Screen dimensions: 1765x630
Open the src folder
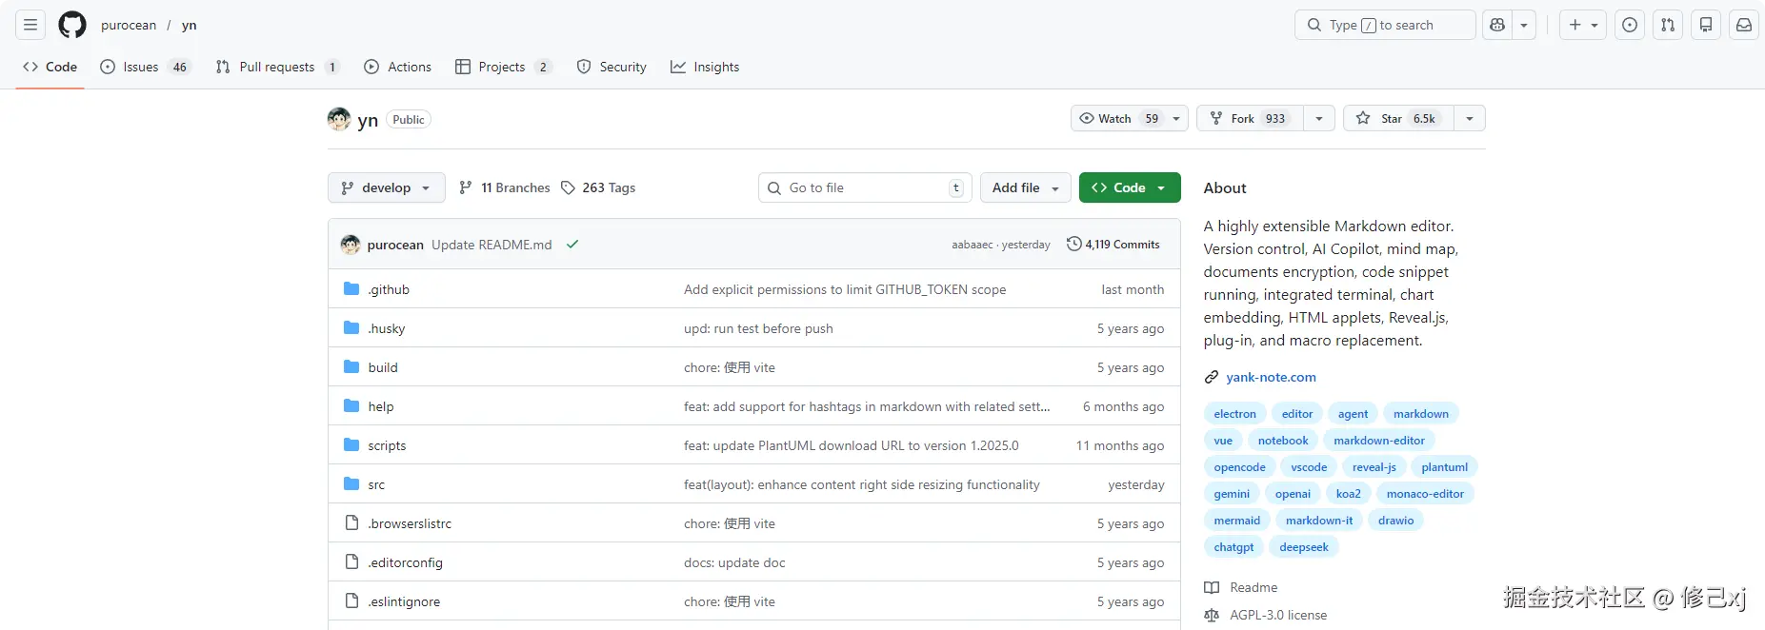pyautogui.click(x=376, y=484)
